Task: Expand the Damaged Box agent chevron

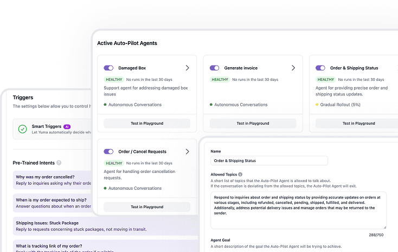Action: tap(188, 68)
